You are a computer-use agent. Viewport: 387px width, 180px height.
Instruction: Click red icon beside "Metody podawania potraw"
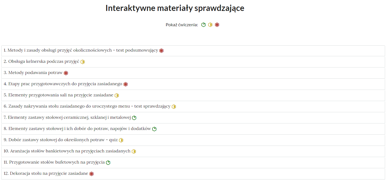(x=66, y=73)
